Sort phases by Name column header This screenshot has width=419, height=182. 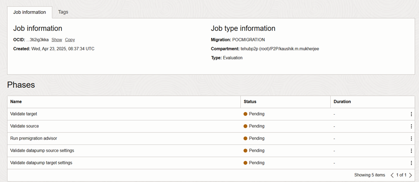pyautogui.click(x=16, y=102)
